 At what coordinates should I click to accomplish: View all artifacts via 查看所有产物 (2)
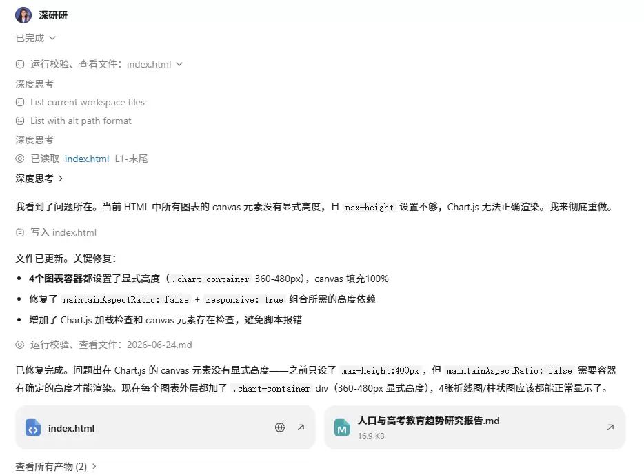[56, 467]
